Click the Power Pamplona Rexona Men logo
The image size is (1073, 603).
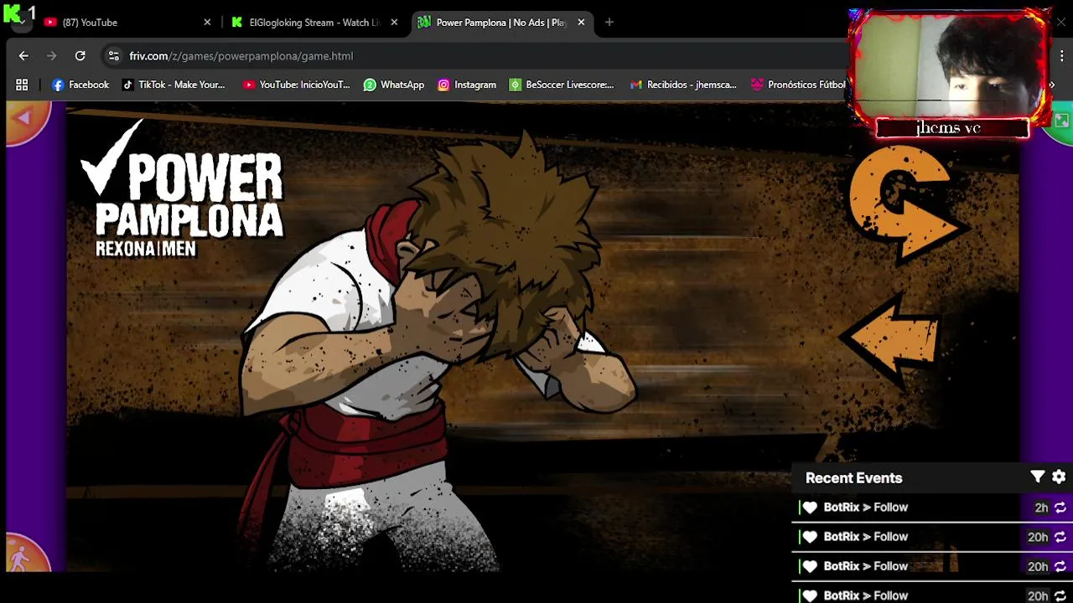click(183, 188)
